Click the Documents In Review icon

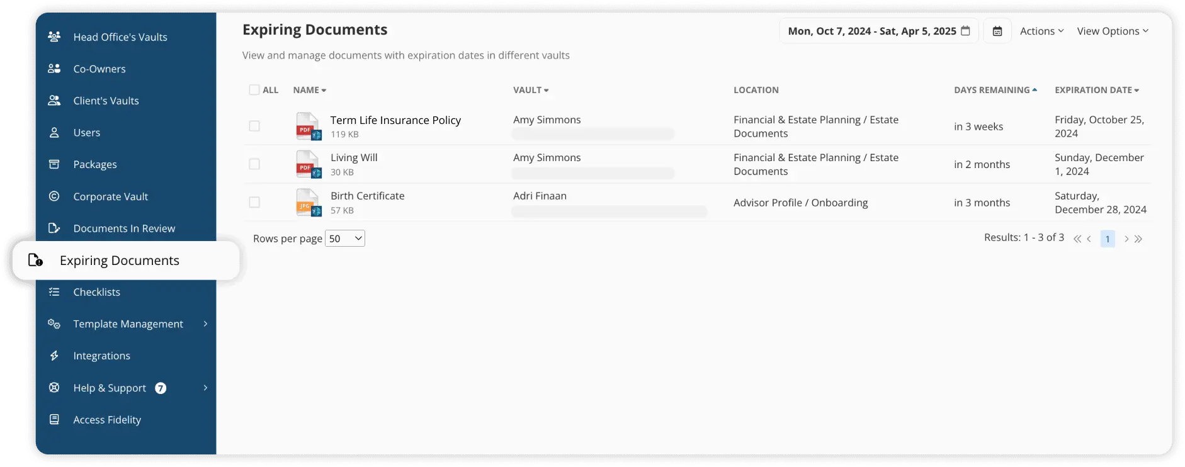(x=54, y=228)
